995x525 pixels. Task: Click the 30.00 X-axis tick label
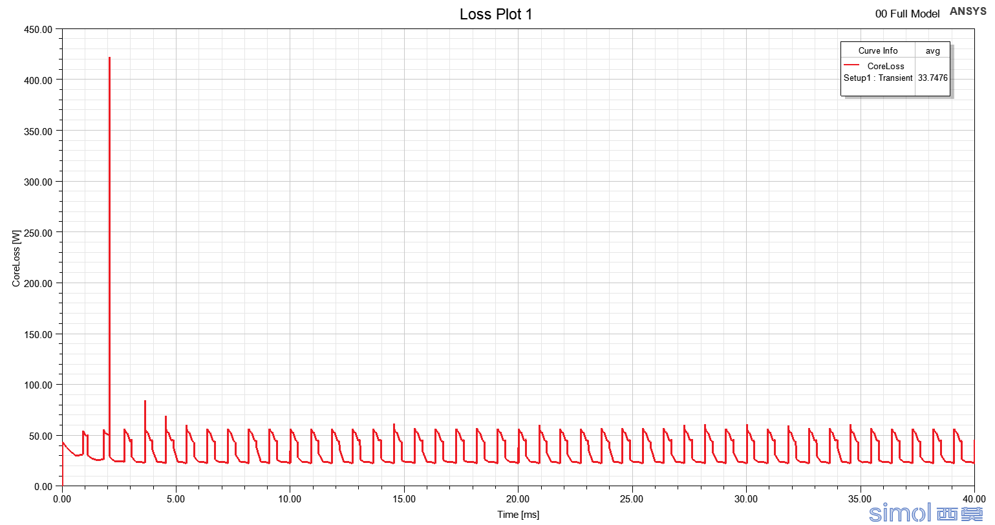pyautogui.click(x=746, y=498)
